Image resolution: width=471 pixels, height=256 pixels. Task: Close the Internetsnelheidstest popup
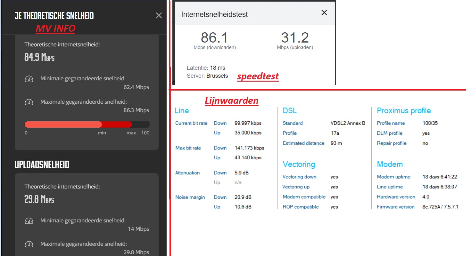[324, 12]
